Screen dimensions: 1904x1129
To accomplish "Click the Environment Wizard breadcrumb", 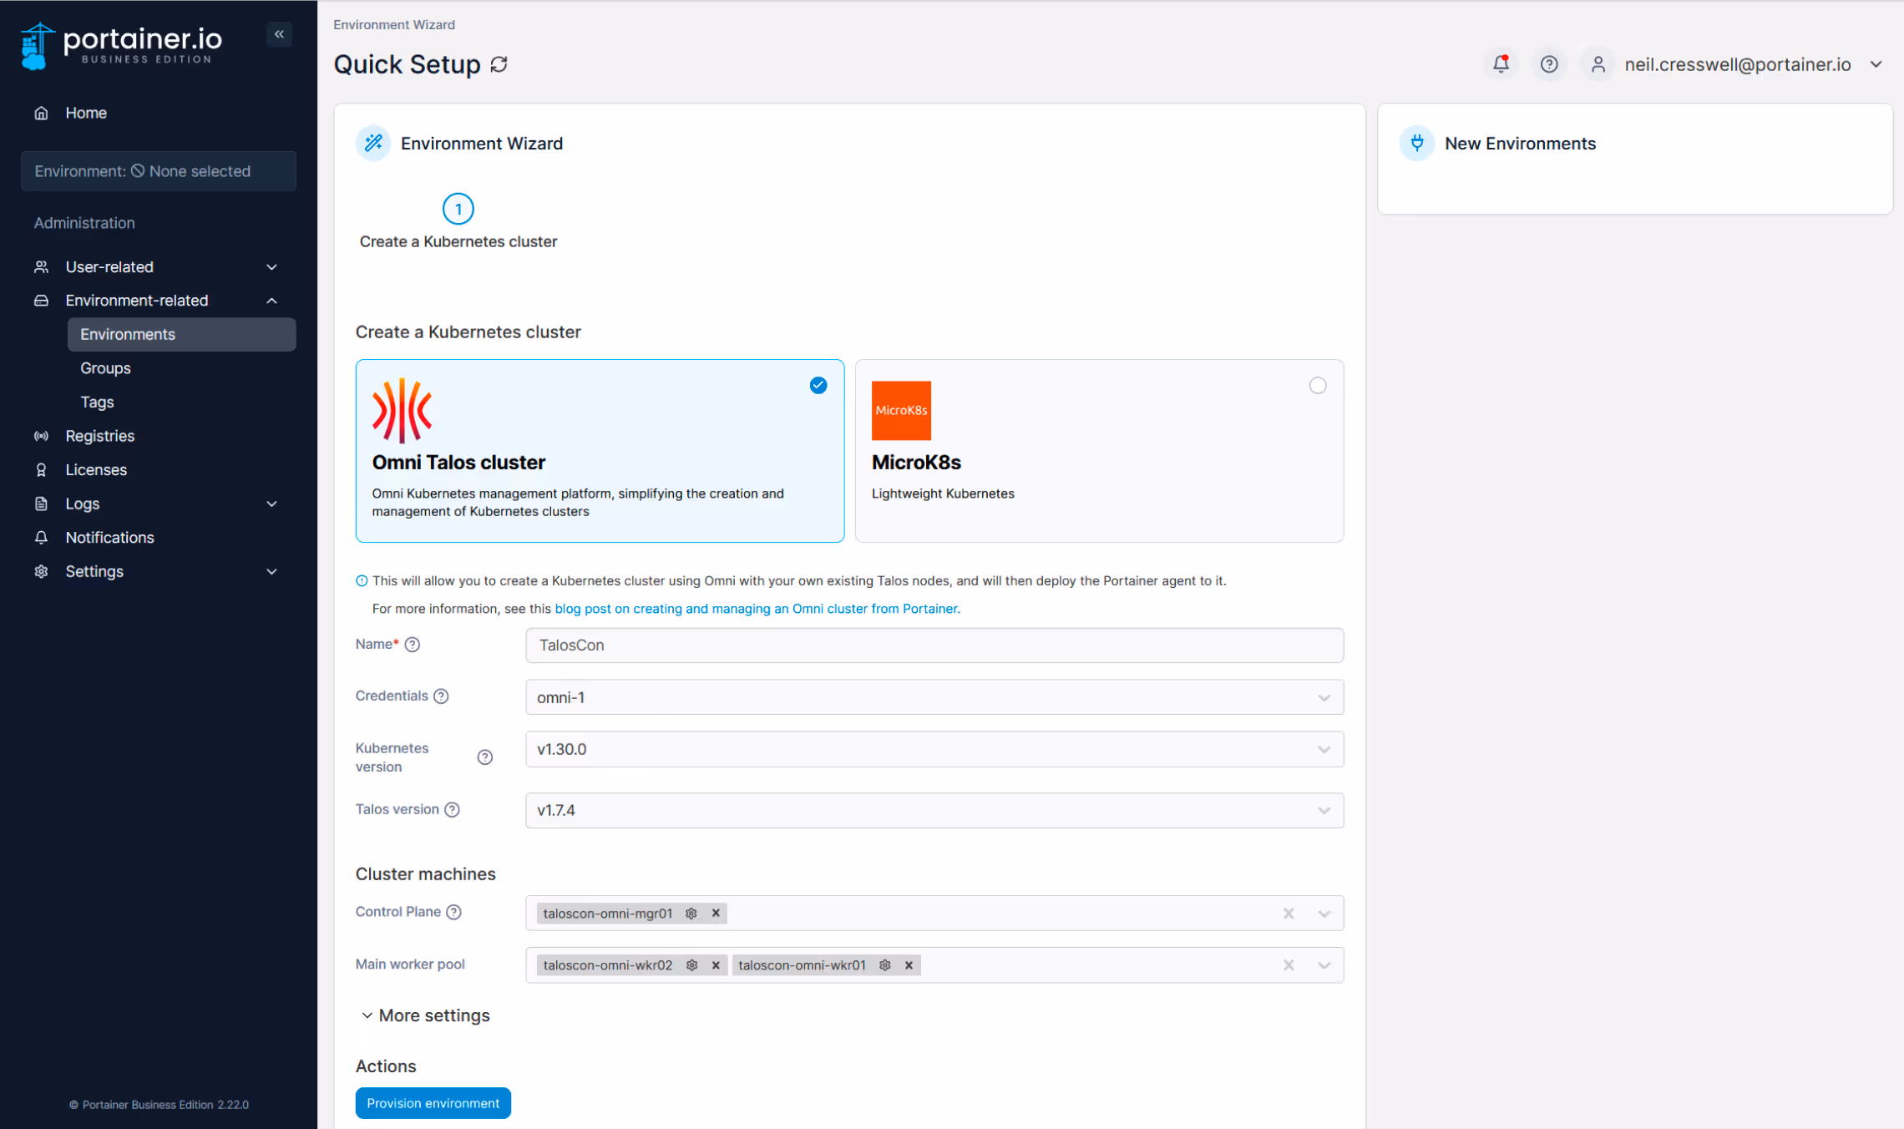I will [394, 24].
